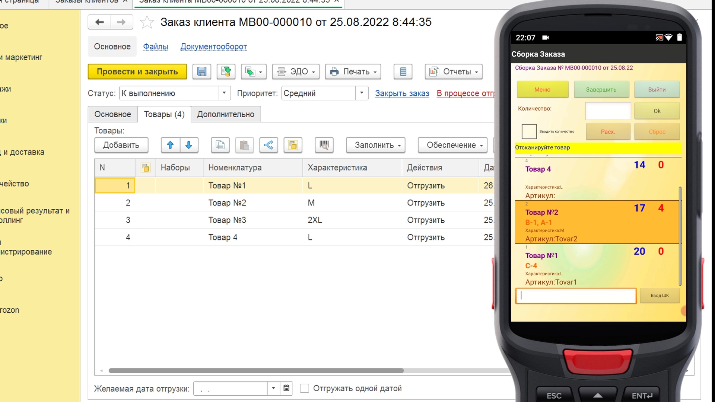This screenshot has width=715, height=402.
Task: Navigate back with the left arrow button
Action: 99,22
